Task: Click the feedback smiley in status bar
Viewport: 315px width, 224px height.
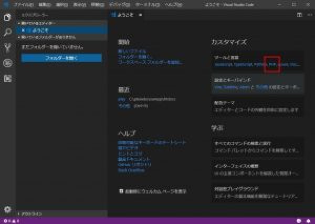Action: (299, 220)
